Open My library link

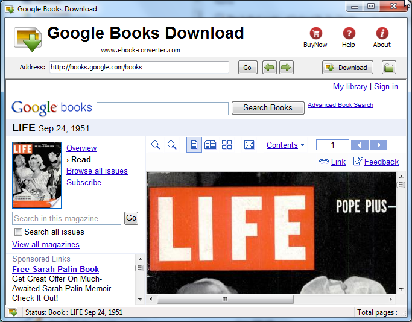coord(350,86)
